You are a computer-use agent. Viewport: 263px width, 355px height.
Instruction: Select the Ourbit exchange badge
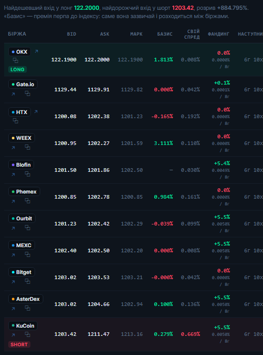coord(22,218)
